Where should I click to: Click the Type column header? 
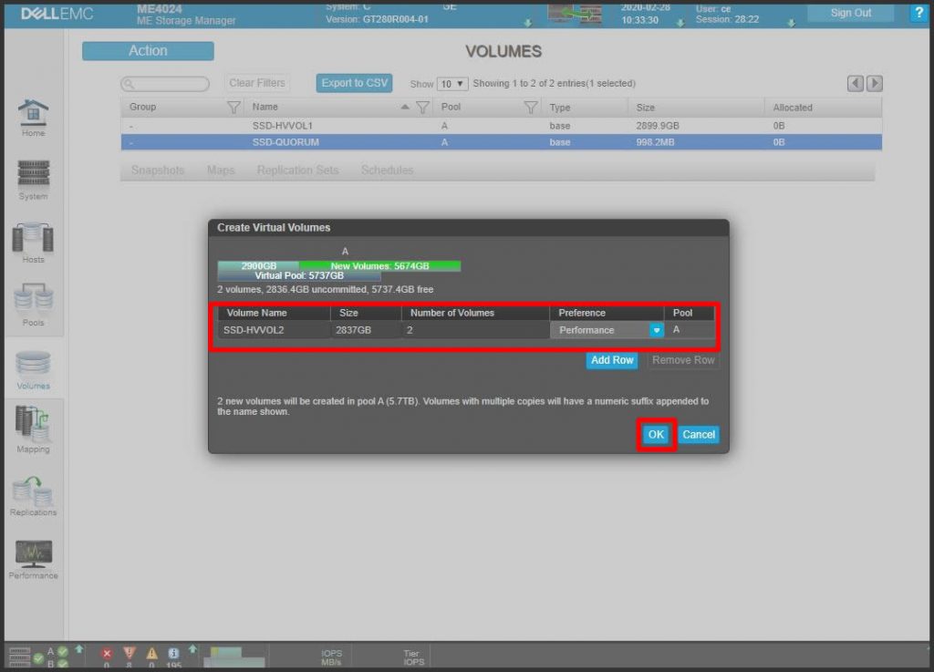tap(560, 108)
